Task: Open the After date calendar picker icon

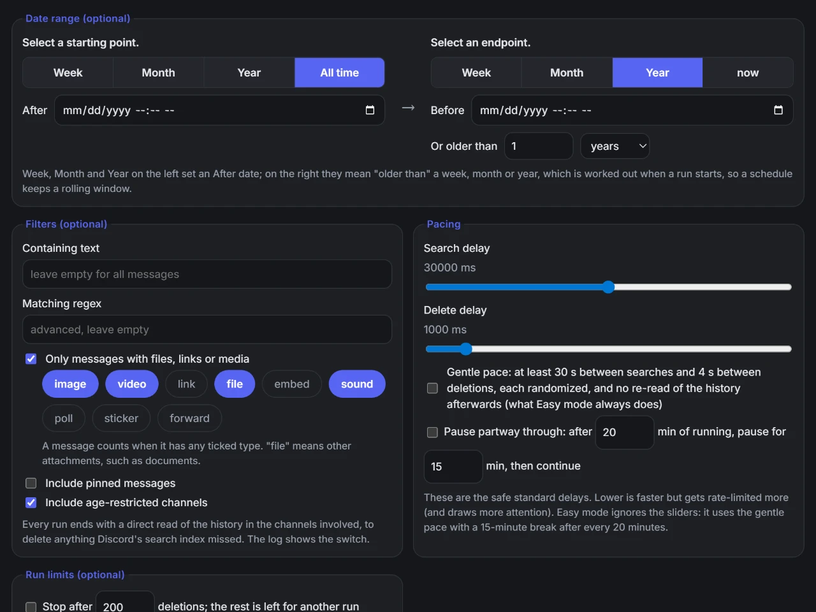Action: tap(370, 110)
